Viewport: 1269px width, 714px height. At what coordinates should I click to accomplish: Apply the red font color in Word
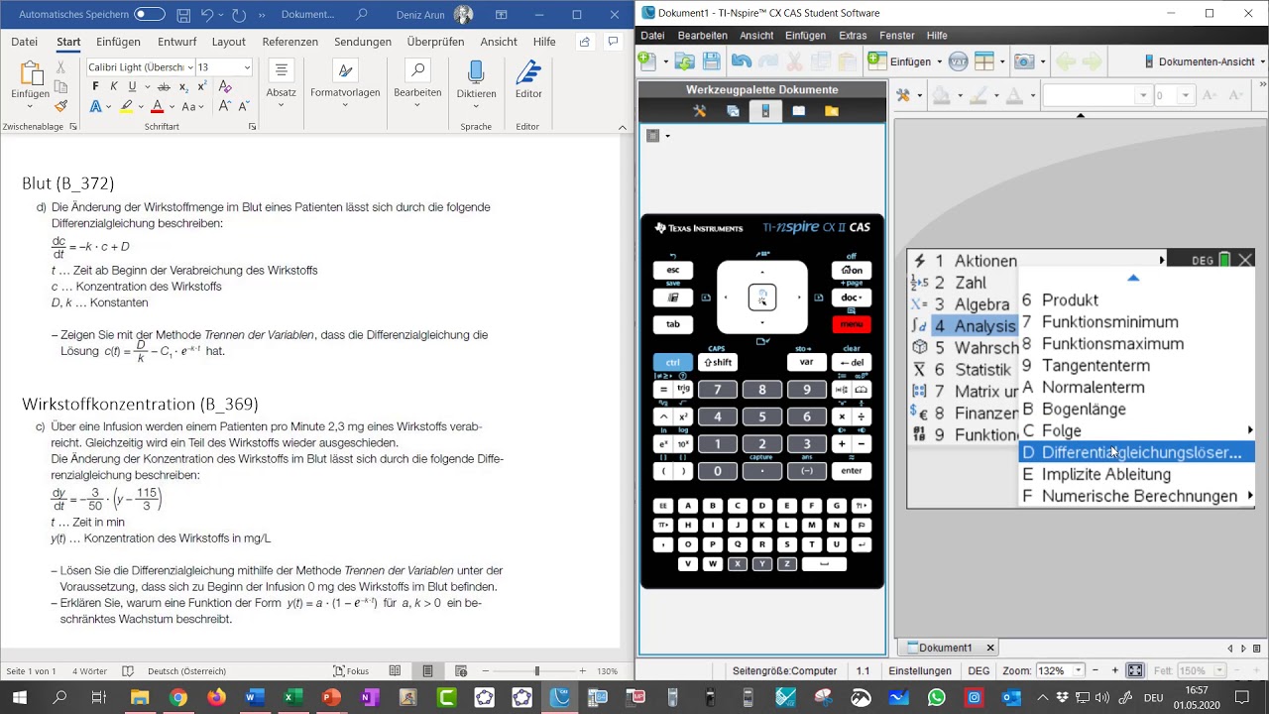coord(157,106)
